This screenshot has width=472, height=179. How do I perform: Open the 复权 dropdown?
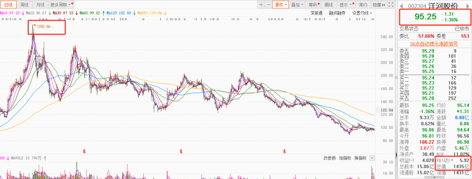point(281,5)
